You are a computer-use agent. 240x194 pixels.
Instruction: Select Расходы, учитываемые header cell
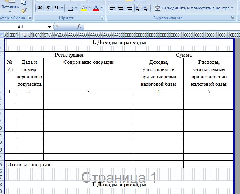(x=209, y=73)
